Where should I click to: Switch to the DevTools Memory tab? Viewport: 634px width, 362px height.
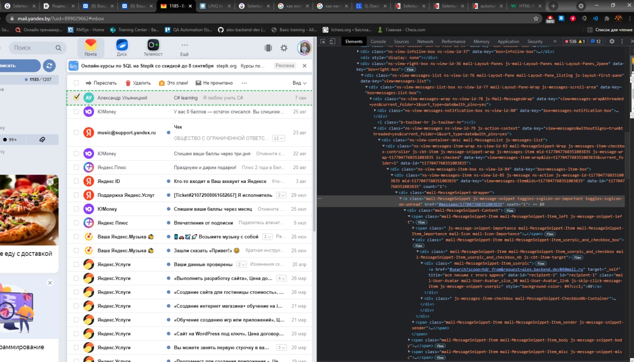481,42
